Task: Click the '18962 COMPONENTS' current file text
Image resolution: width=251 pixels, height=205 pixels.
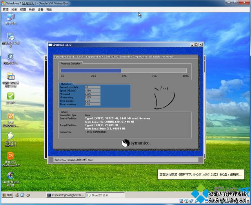Action: tap(96, 132)
